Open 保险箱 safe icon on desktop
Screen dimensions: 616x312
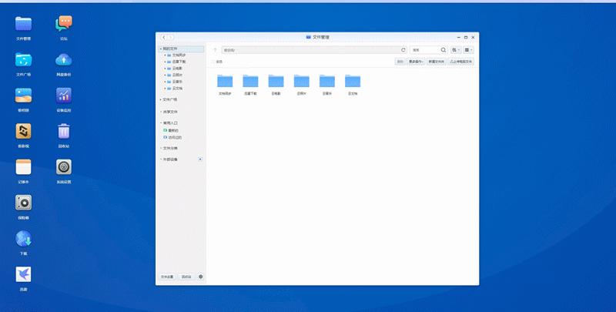click(23, 203)
